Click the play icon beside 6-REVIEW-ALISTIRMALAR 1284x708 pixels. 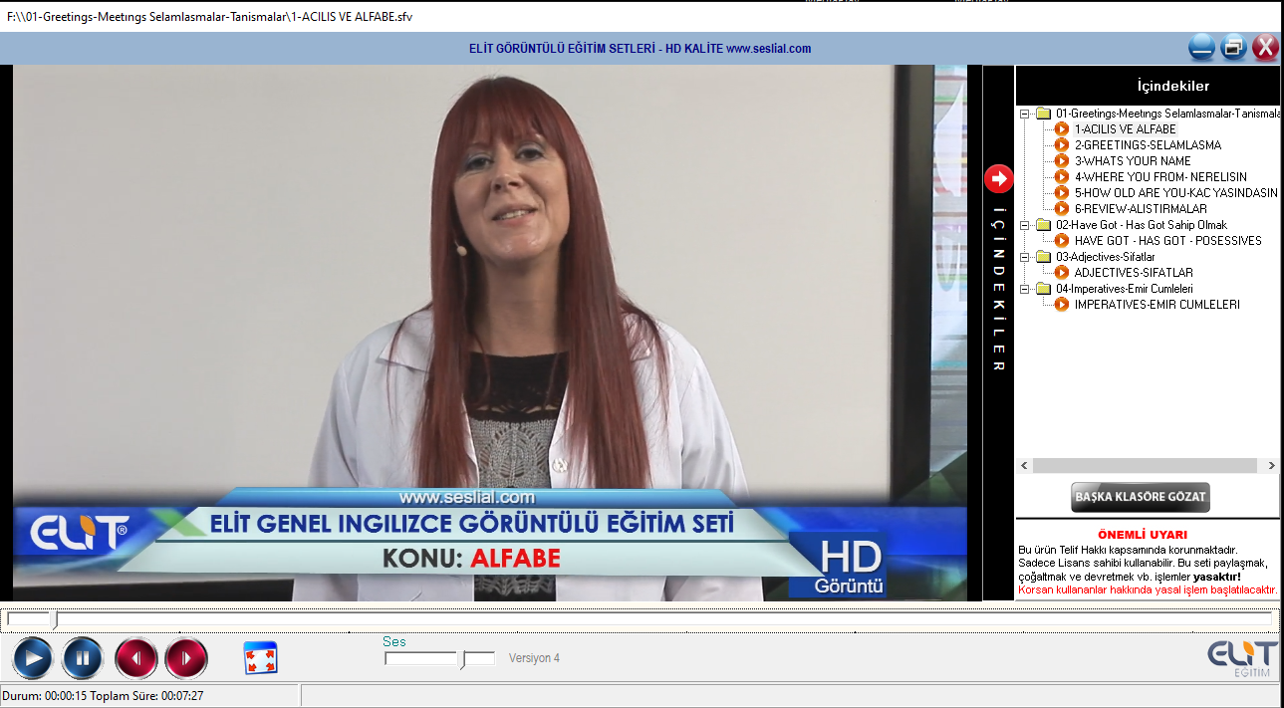click(1062, 209)
